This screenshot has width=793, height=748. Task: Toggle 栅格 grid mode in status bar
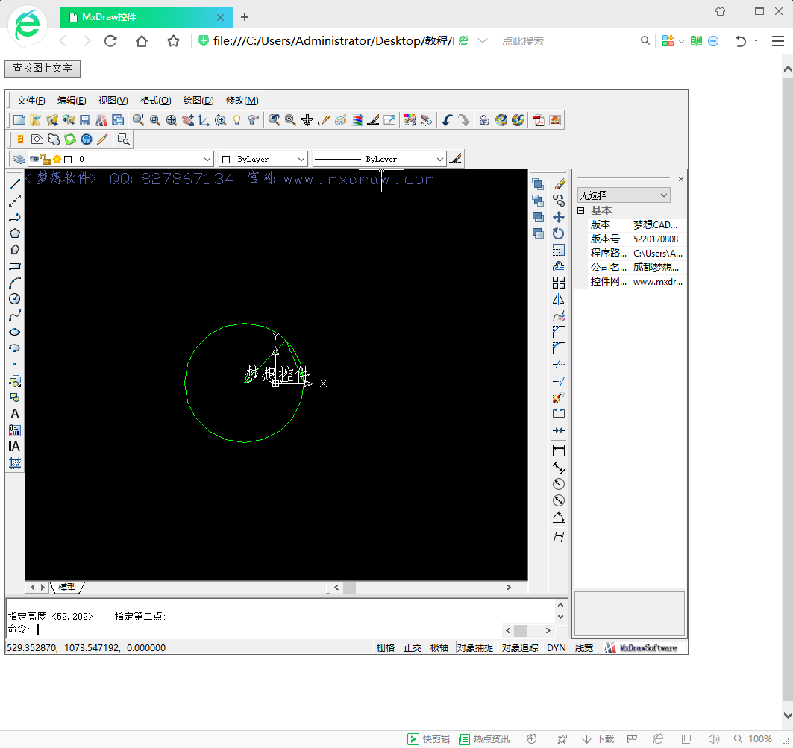386,648
